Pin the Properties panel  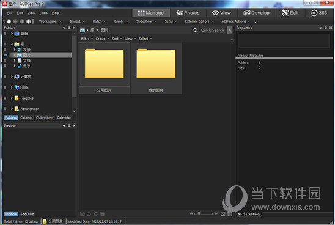tap(326, 28)
